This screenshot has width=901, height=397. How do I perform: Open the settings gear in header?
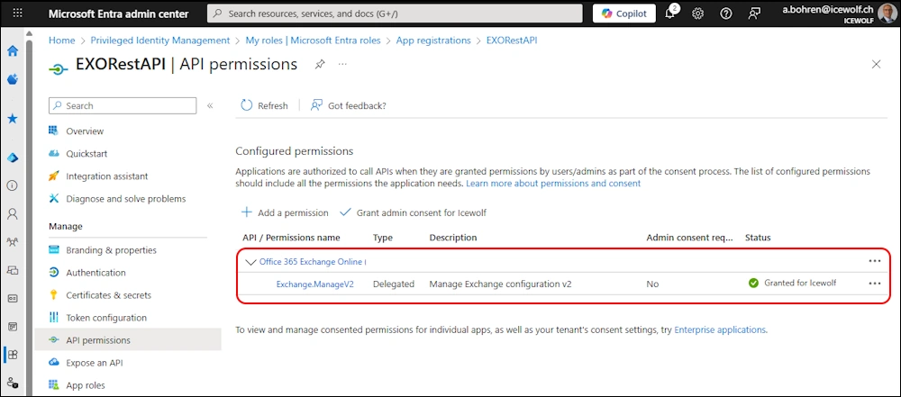coord(697,14)
